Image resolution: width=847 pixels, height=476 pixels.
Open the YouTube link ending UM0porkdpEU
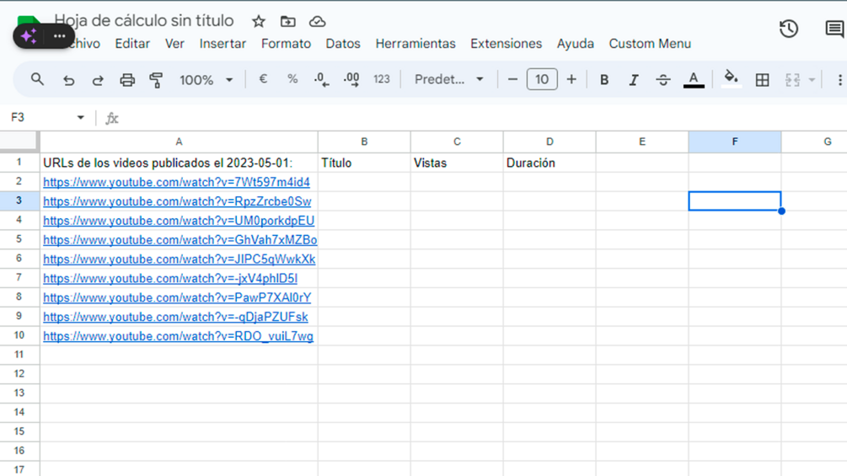[x=179, y=221]
